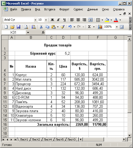
Task: Click the Redo icon
Action: [x=79, y=27]
